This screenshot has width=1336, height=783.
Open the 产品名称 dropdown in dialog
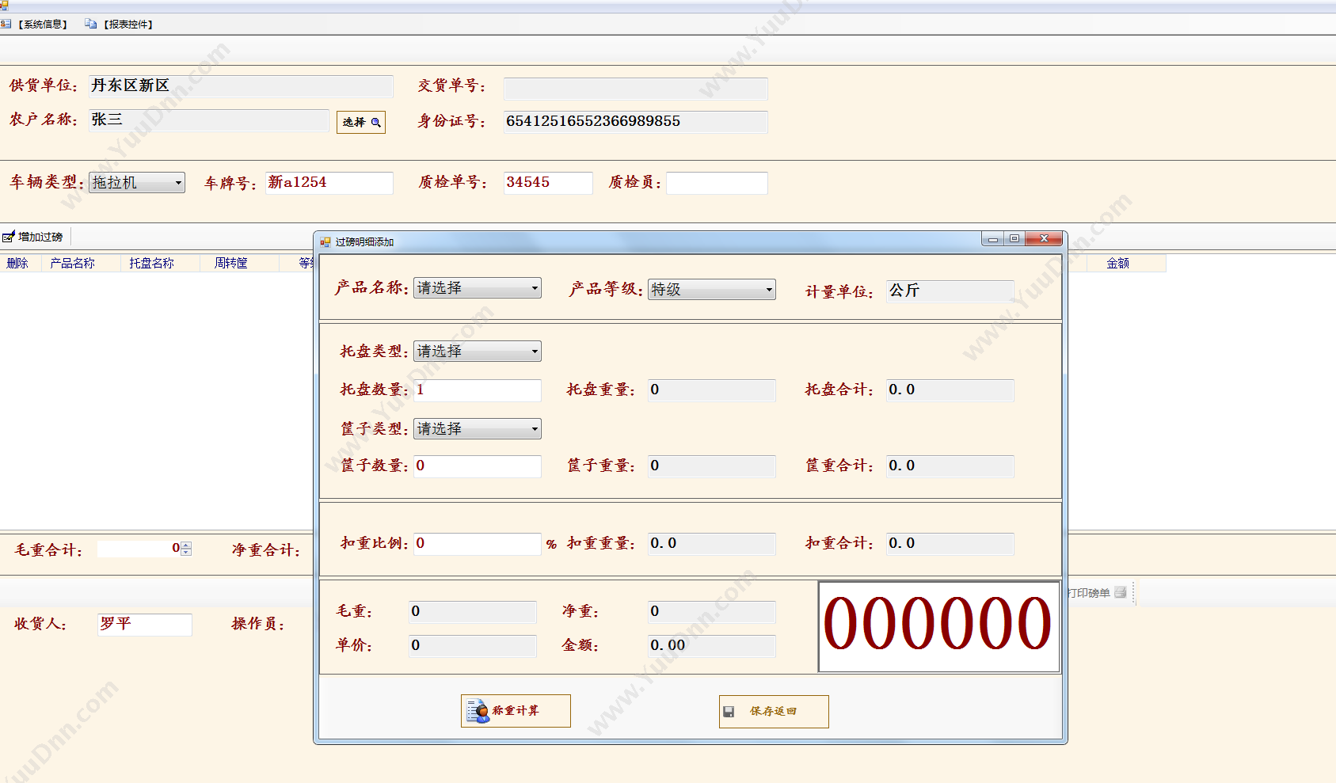pyautogui.click(x=478, y=288)
